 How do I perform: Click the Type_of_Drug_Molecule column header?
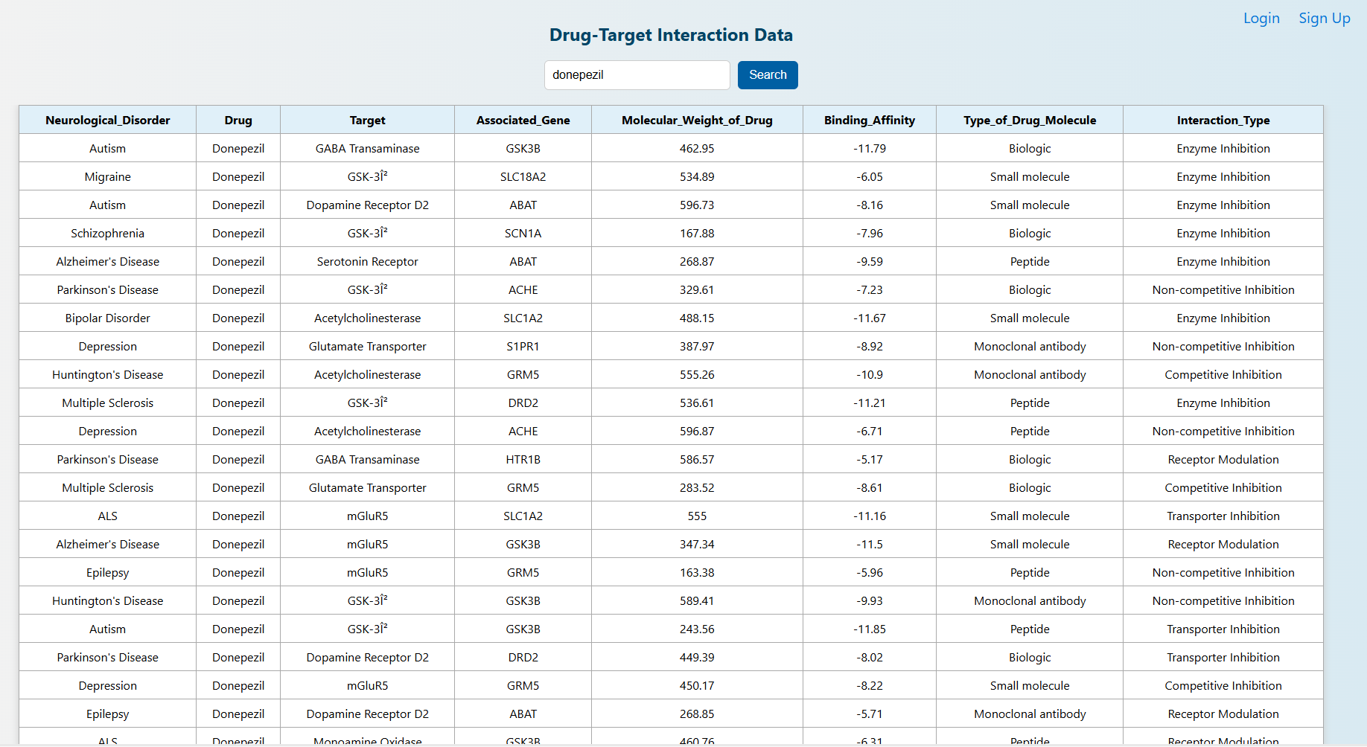click(x=1030, y=120)
